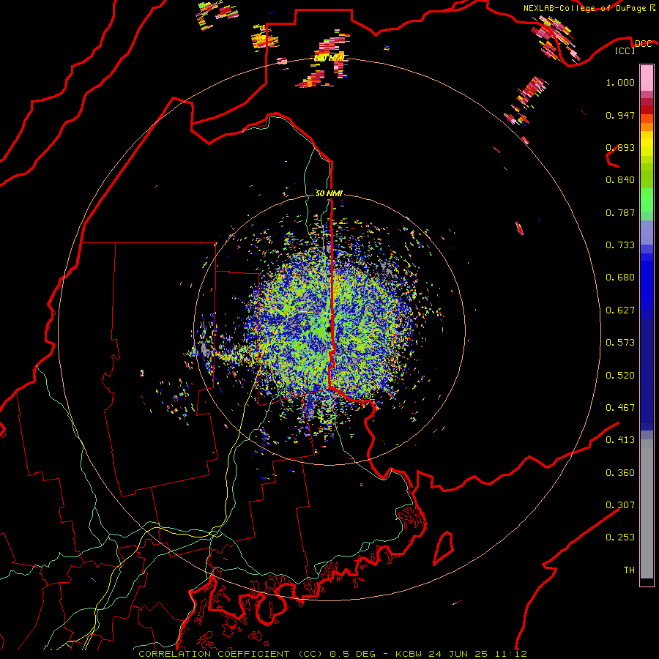Click the 0.5 DEG elevation text

coord(353,654)
